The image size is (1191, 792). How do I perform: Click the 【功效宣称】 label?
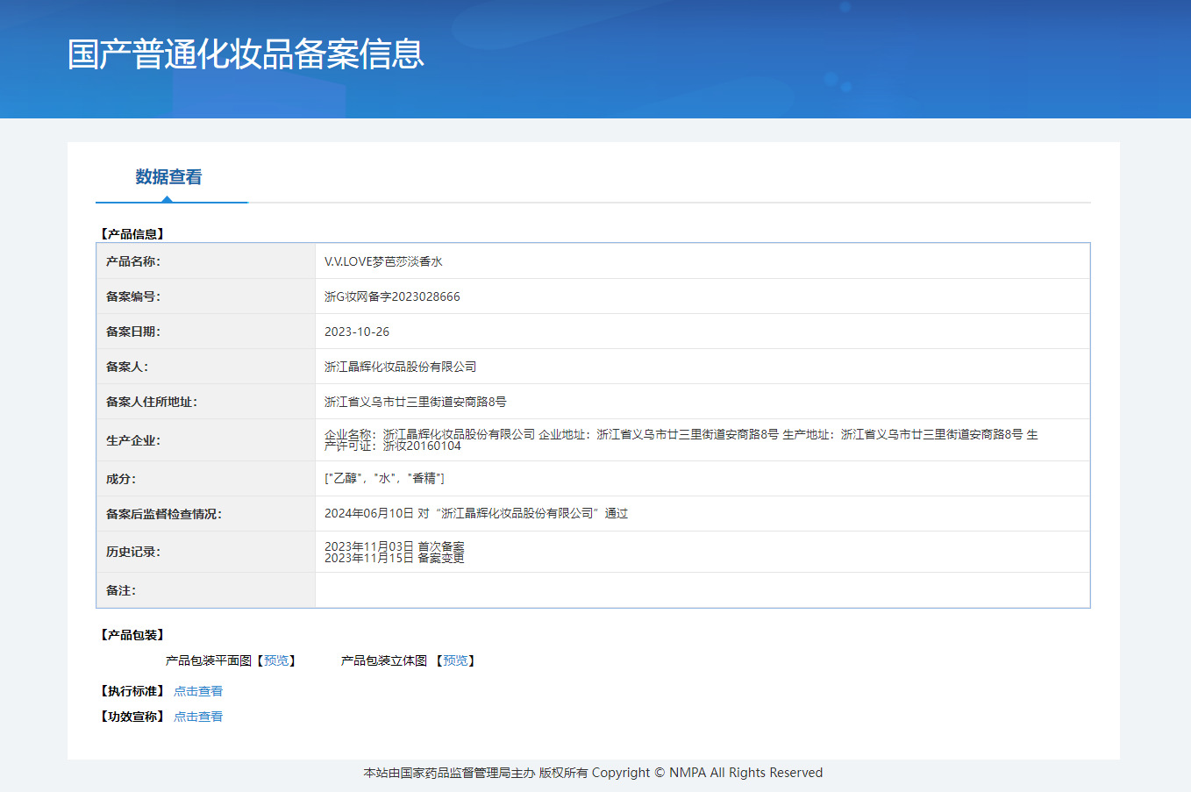pos(132,717)
